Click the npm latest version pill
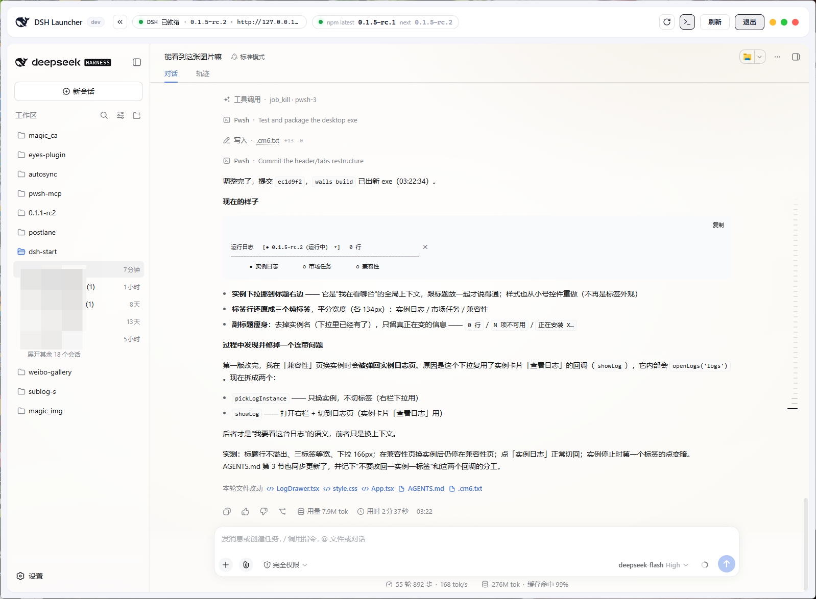The image size is (816, 599). click(x=386, y=22)
